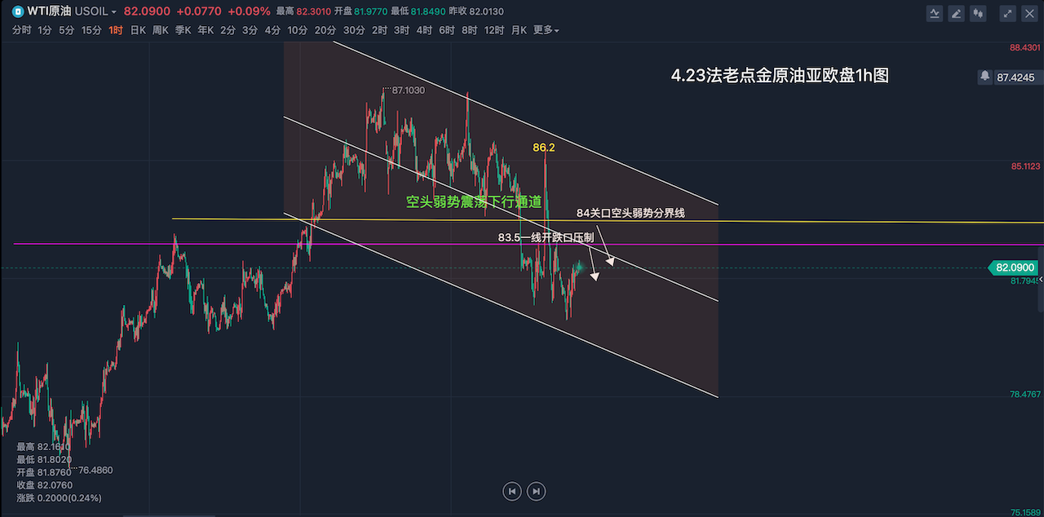Image resolution: width=1044 pixels, height=517 pixels.
Task: Open the USOIL symbol dropdown
Action: 96,12
